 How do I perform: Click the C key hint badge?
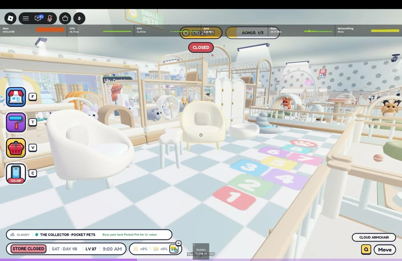[33, 173]
